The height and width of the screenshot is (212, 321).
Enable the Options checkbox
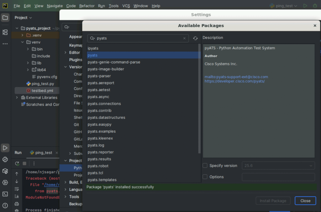coord(205,177)
